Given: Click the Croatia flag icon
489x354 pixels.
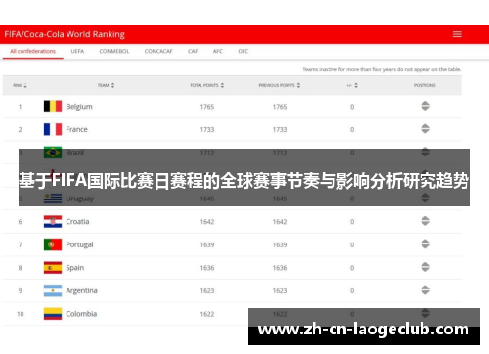Looking at the screenshot, I should pyautogui.click(x=53, y=222).
